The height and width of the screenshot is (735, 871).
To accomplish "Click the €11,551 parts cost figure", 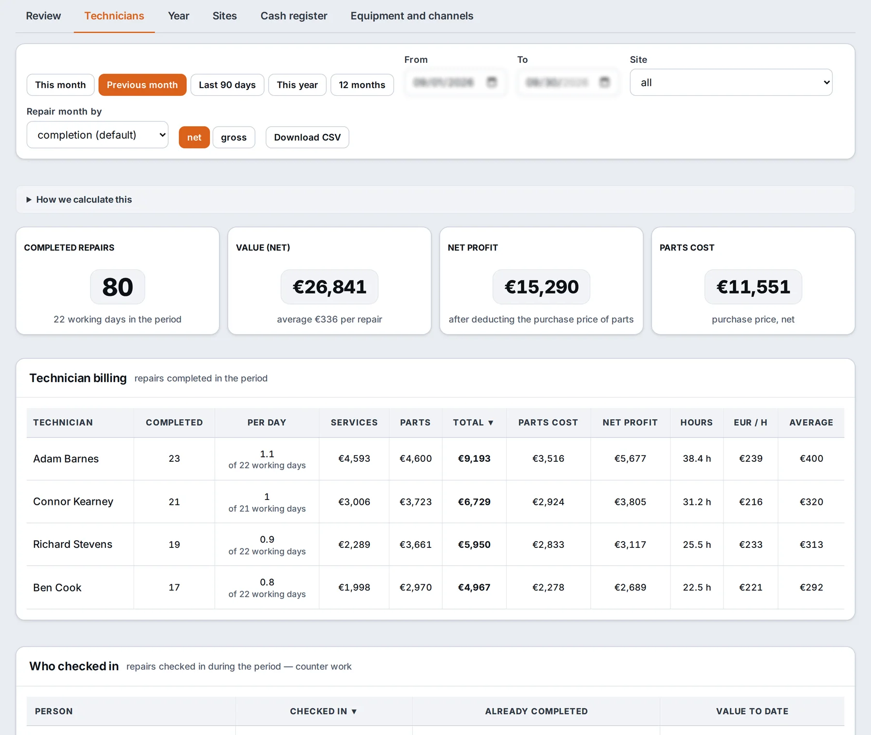I will (x=753, y=287).
